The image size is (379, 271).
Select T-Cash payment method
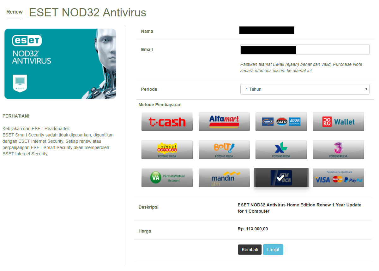click(167, 122)
